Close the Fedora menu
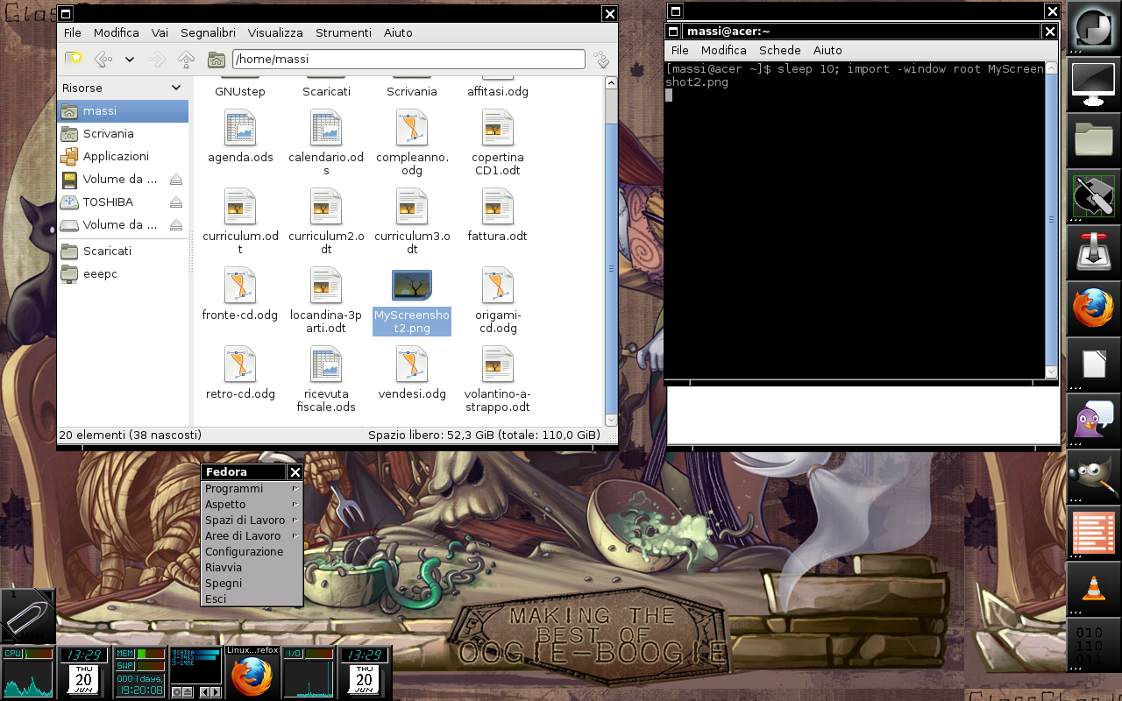1122x701 pixels. coord(295,472)
